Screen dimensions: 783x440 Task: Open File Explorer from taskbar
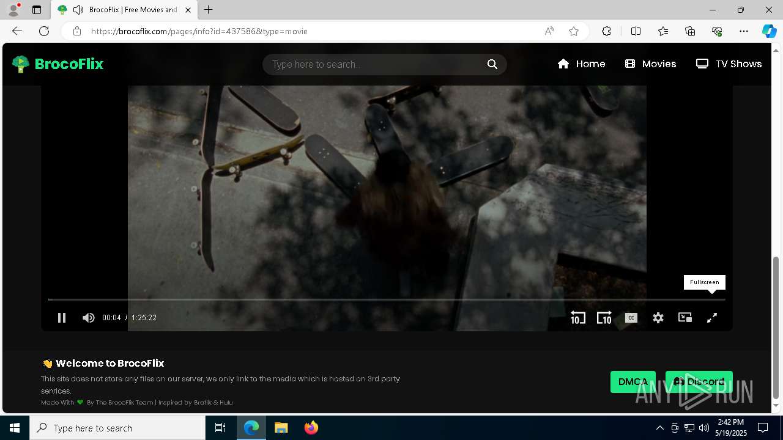click(x=281, y=428)
